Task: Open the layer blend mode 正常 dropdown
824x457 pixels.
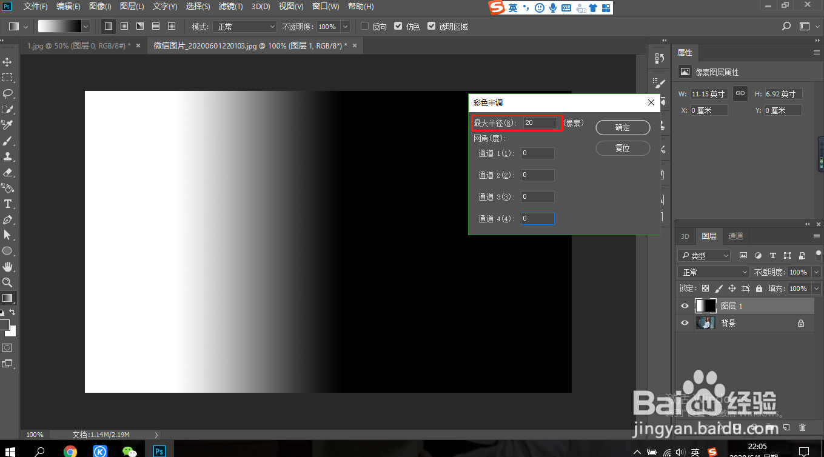Action: click(x=714, y=272)
